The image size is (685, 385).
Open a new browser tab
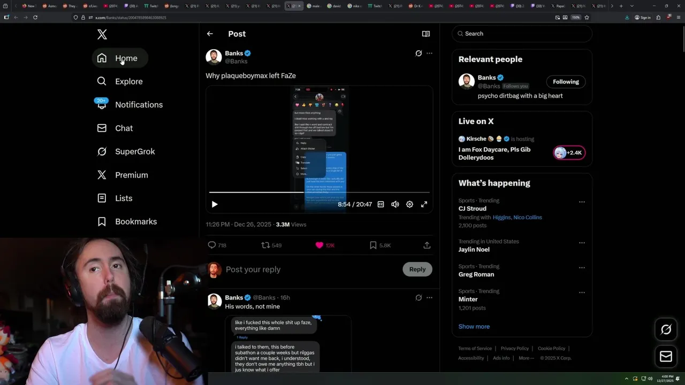click(x=621, y=6)
